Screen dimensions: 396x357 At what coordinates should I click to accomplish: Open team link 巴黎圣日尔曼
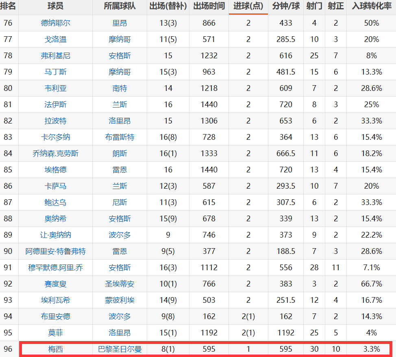[120, 349]
